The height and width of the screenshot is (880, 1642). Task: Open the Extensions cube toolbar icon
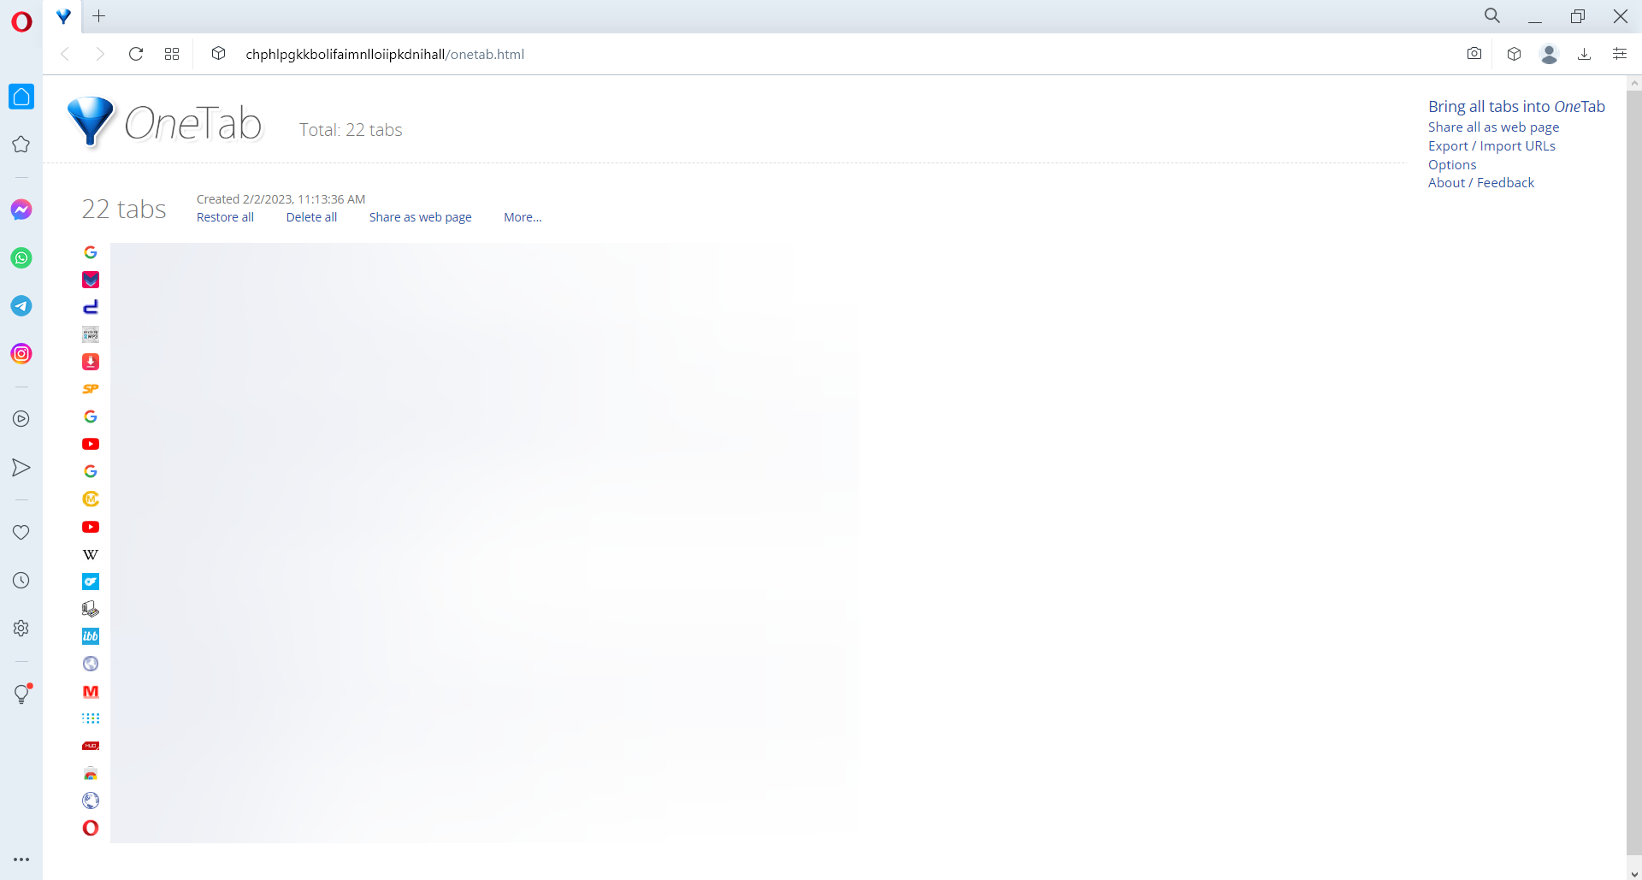[x=1514, y=54]
